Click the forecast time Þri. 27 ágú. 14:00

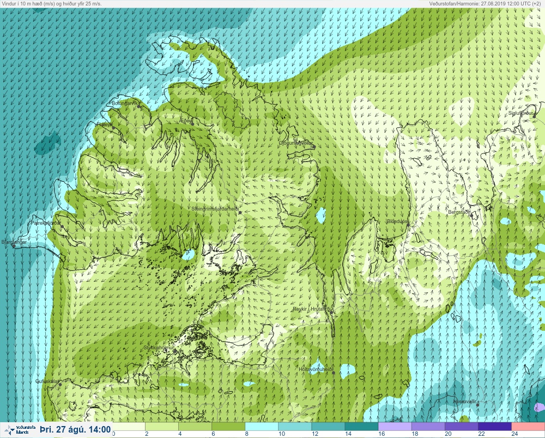tap(75, 430)
